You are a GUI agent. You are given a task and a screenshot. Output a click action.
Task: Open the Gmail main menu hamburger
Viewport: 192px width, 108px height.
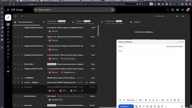(x=8, y=10)
